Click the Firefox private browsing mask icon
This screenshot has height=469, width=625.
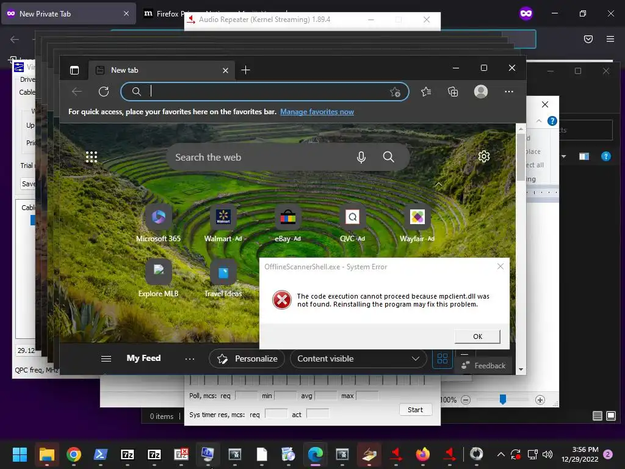click(526, 14)
